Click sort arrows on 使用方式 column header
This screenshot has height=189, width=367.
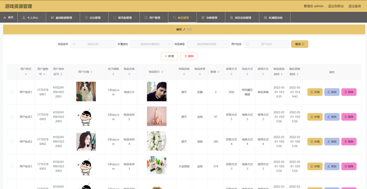(263, 74)
